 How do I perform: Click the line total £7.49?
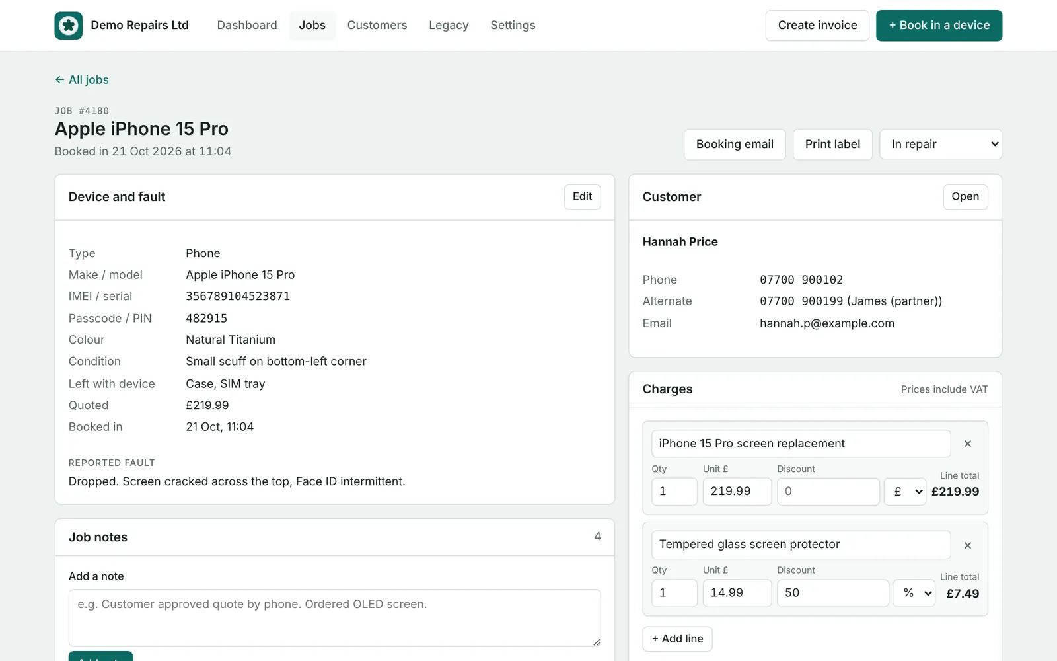(963, 594)
